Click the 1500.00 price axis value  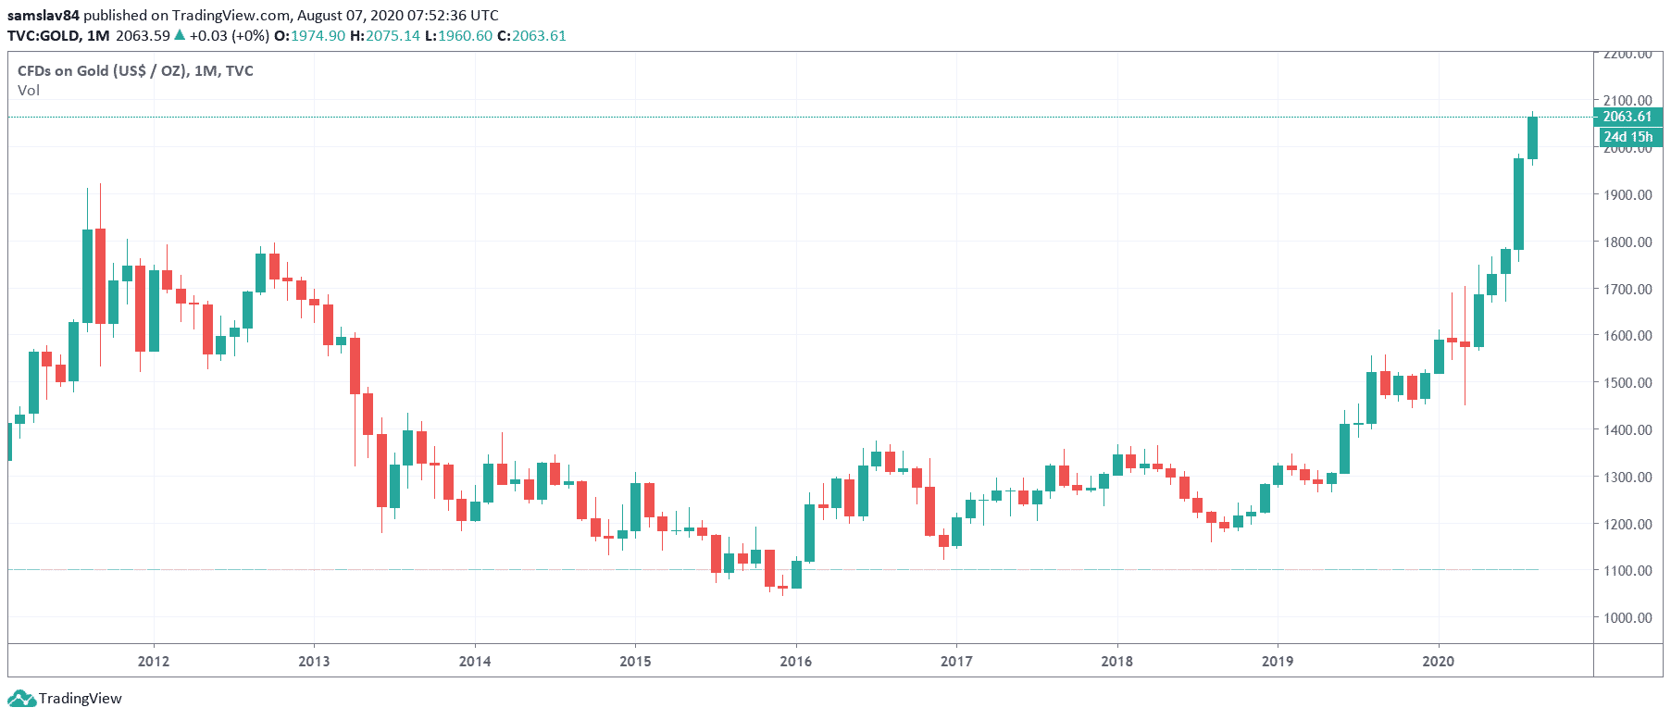point(1627,382)
